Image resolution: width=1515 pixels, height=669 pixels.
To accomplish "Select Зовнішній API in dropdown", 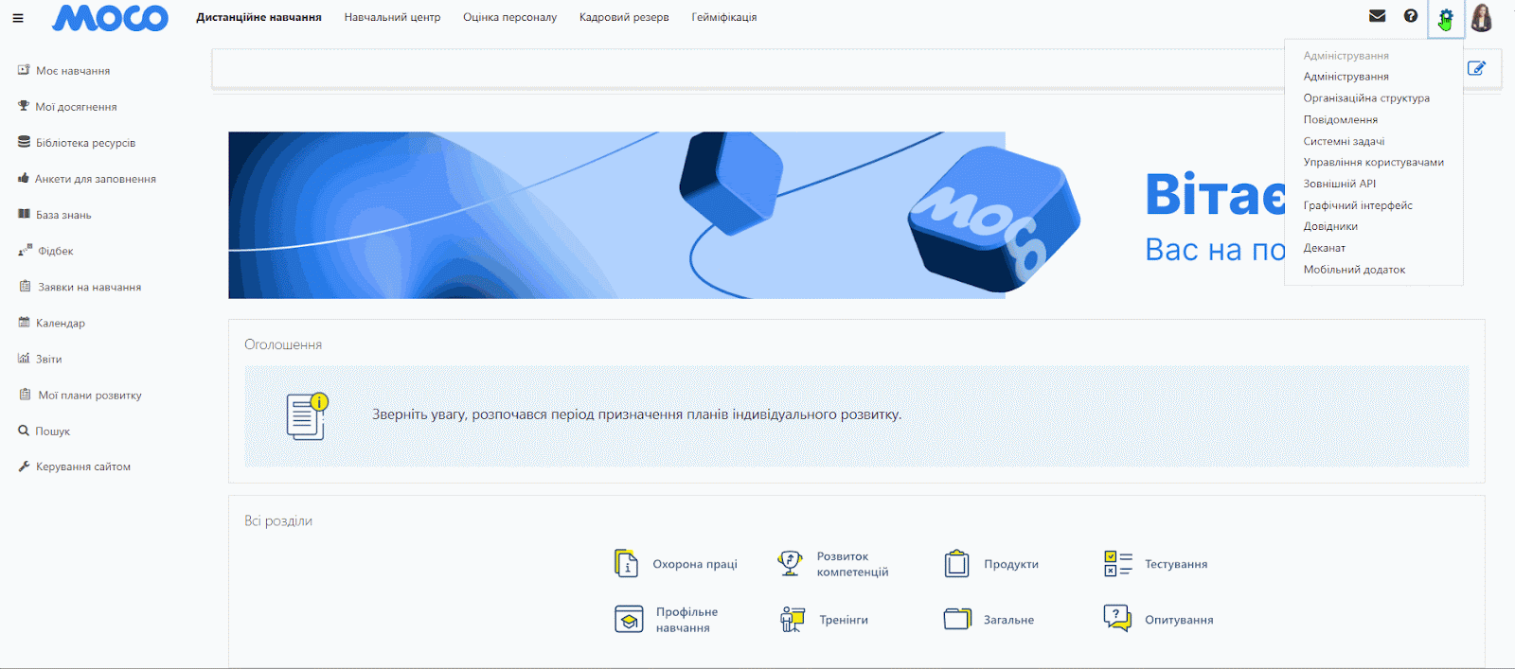I will pyautogui.click(x=1339, y=184).
